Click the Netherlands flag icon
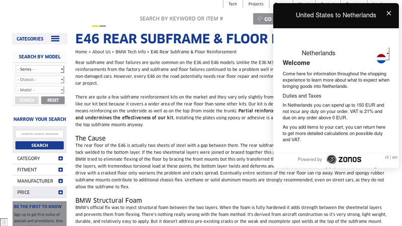Image resolution: width=402 pixels, height=226 pixels. click(381, 58)
